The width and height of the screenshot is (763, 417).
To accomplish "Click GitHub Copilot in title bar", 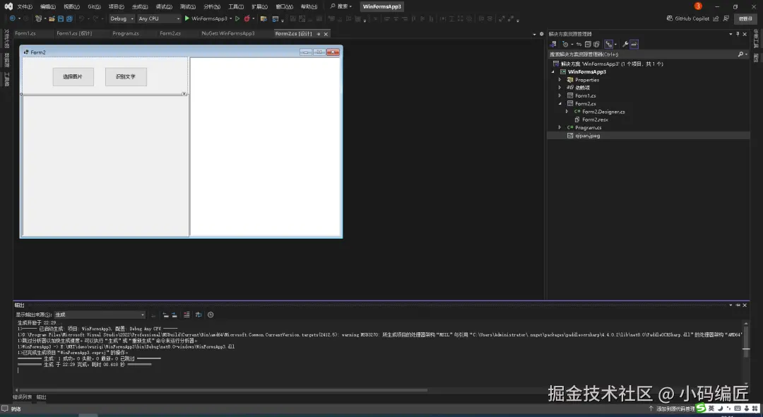I will coord(687,18).
